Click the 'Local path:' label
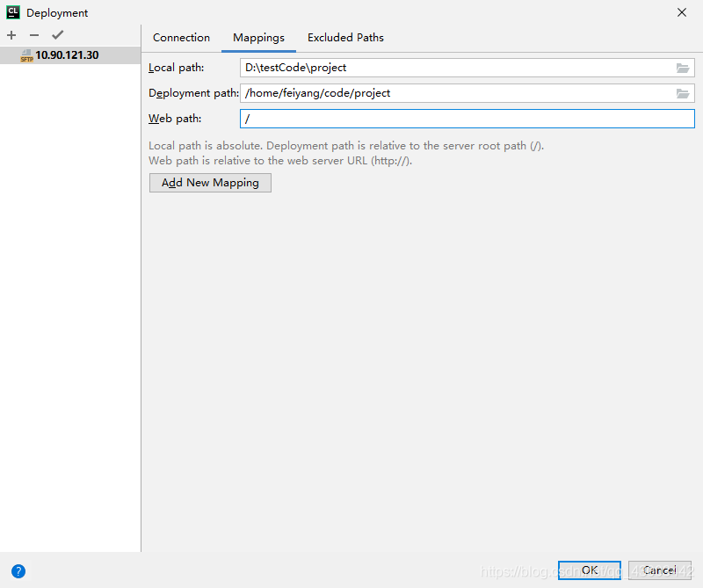Viewport: 703px width, 588px height. [177, 68]
